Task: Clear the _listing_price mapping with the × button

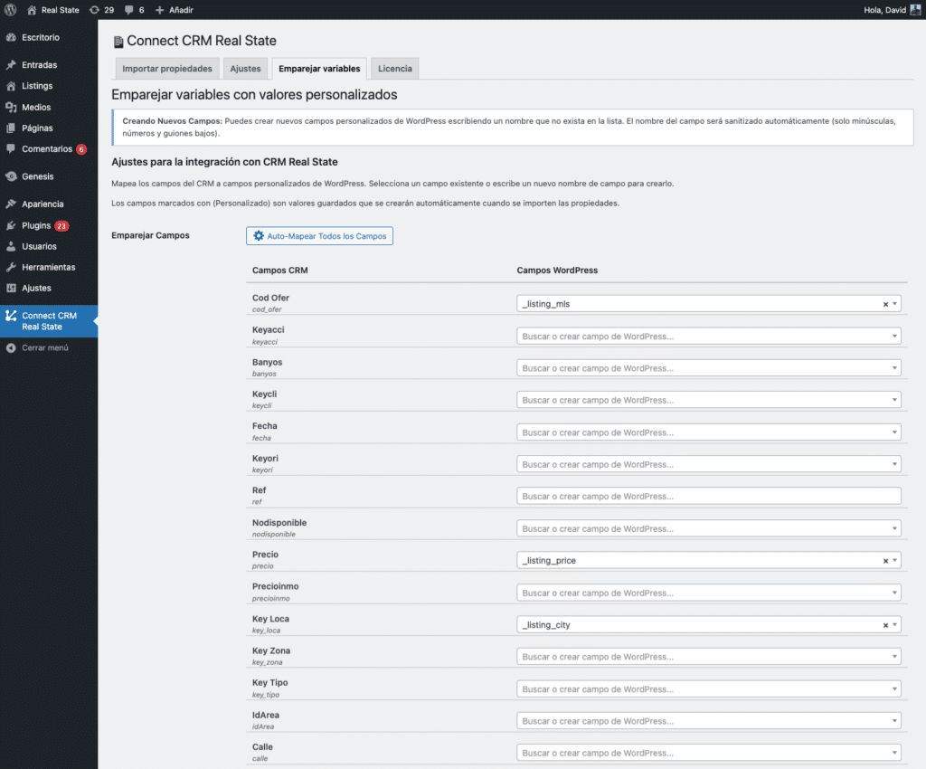Action: click(x=884, y=560)
